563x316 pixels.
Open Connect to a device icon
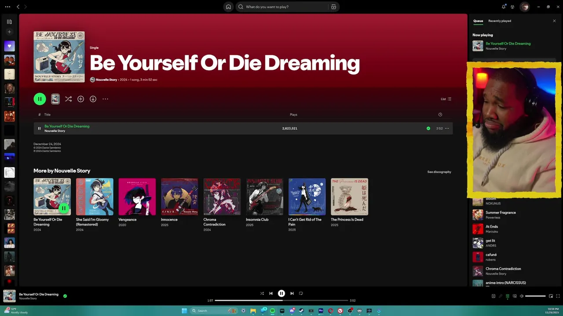point(515,296)
